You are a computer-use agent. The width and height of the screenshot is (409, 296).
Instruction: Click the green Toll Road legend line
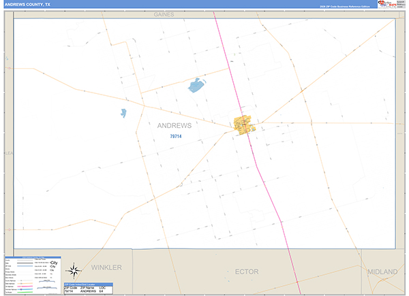coord(25,293)
